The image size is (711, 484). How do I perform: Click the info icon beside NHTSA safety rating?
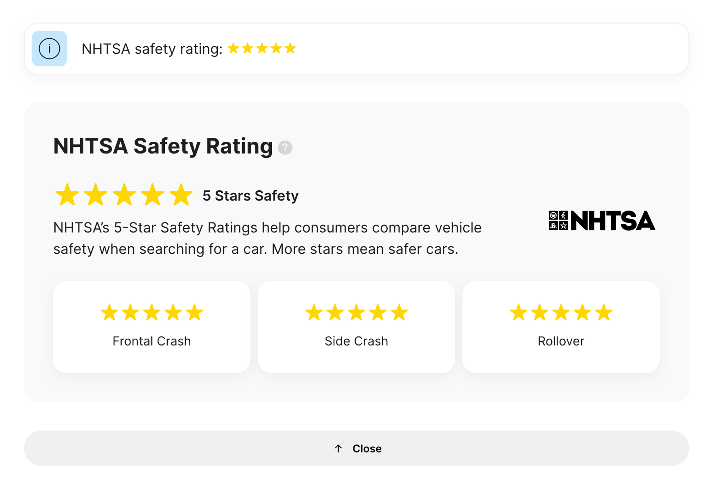coord(50,48)
